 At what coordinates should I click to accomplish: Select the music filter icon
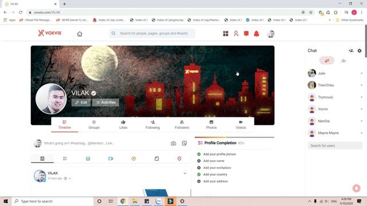tap(134, 159)
